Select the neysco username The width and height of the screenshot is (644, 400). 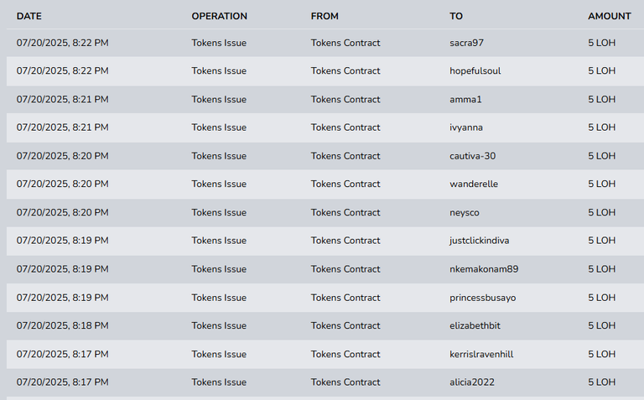[x=465, y=213]
